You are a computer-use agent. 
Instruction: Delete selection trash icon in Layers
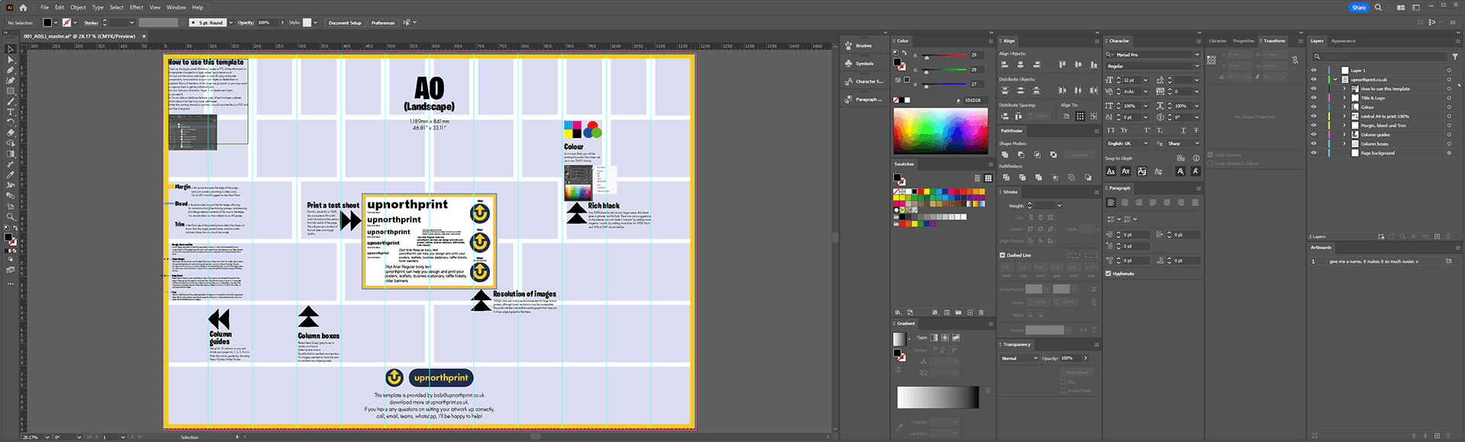[1449, 236]
